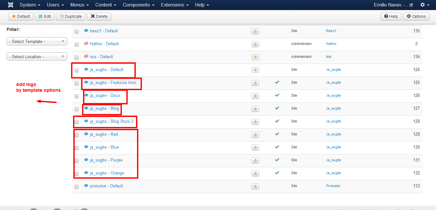Check the Hathor - Default checkbox
This screenshot has height=210, width=436.
click(x=77, y=45)
